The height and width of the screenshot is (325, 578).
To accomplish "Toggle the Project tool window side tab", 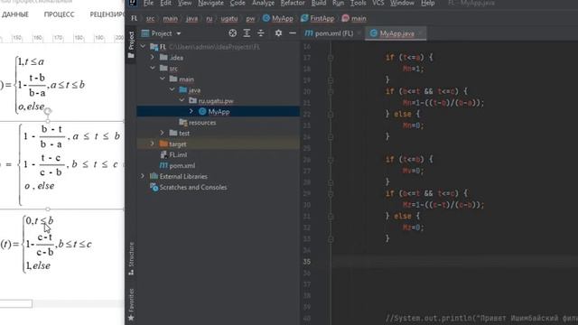I will coord(131,45).
